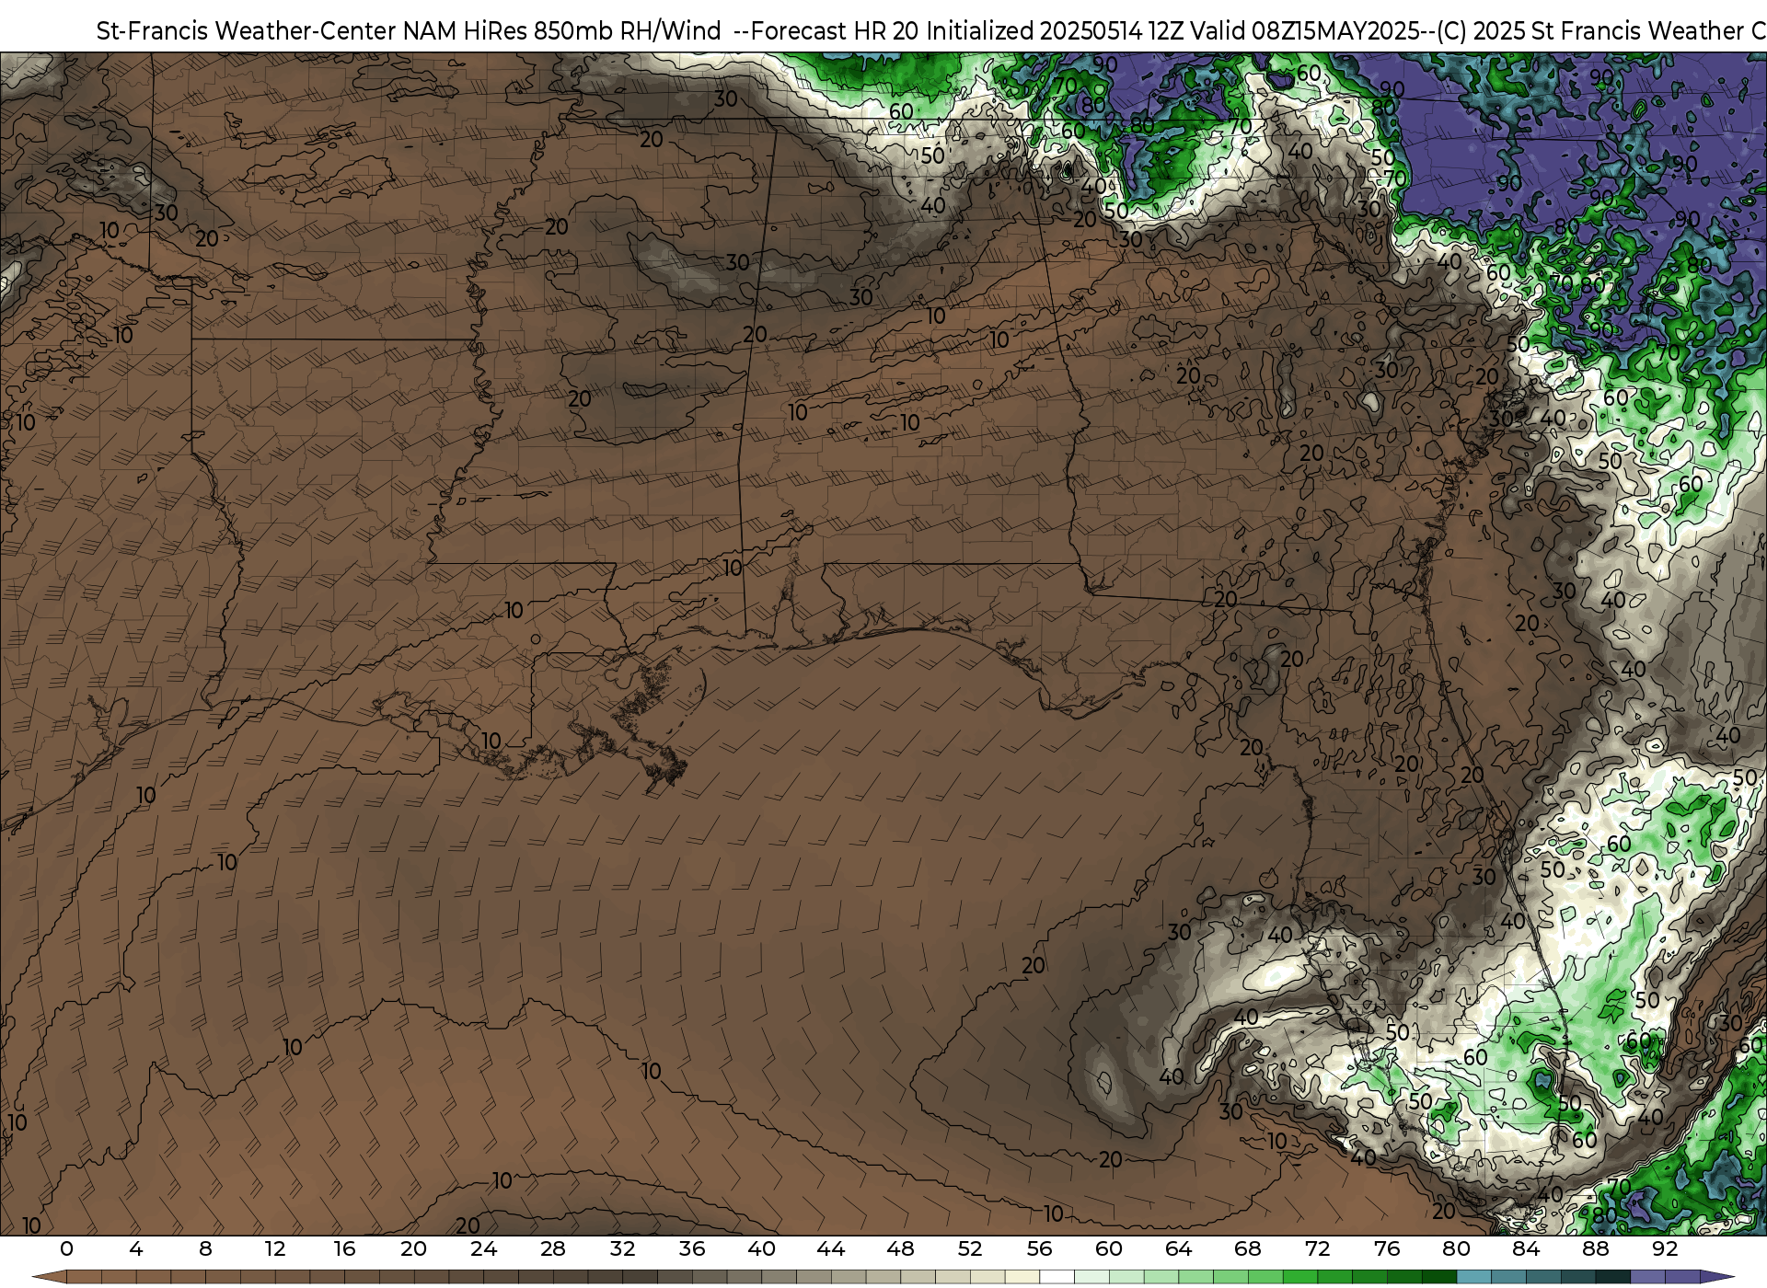Screen dimensions: 1767x1288
Task: Click the '12' label on the color scale
Action: (x=275, y=1248)
